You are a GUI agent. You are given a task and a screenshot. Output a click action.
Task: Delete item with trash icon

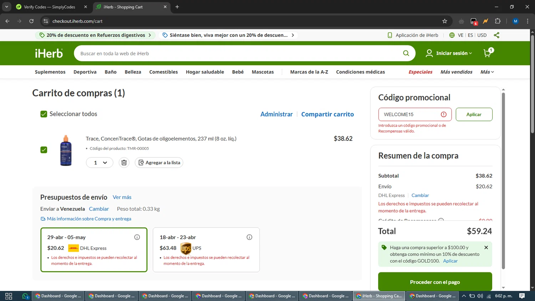[x=124, y=163]
